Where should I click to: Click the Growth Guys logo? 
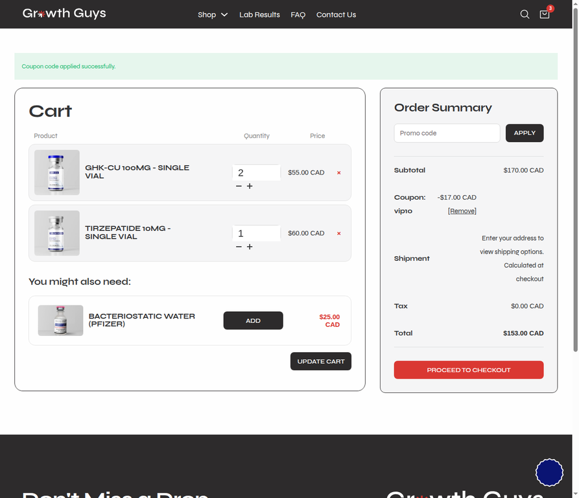tap(64, 14)
